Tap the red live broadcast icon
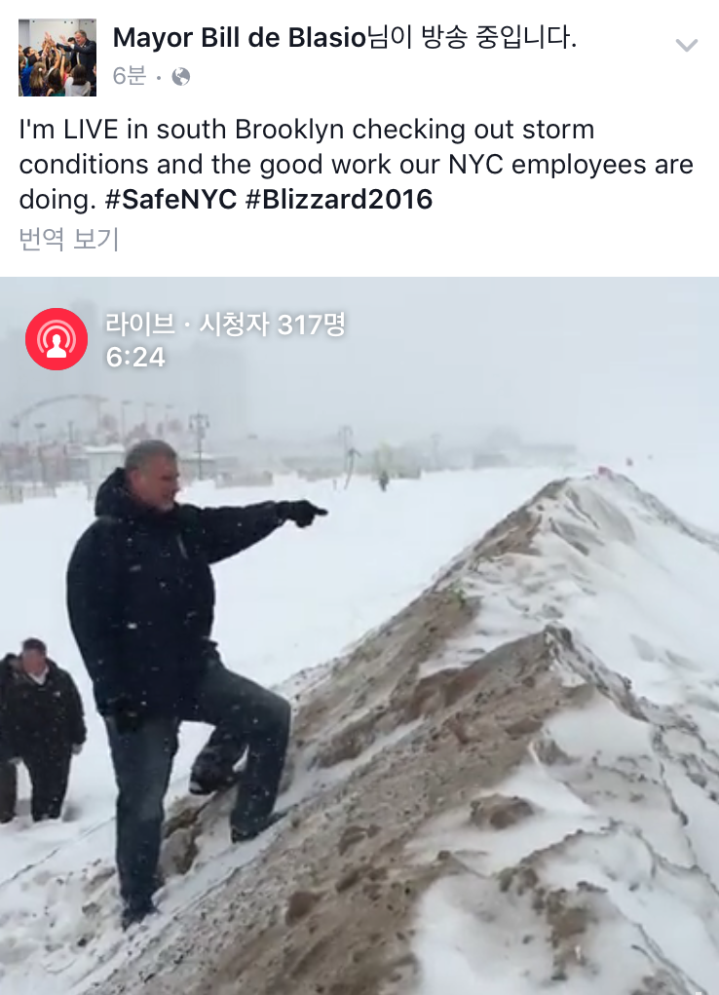Image resolution: width=719 pixels, height=995 pixels. (57, 339)
